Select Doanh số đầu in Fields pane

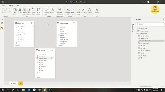click(x=144, y=38)
